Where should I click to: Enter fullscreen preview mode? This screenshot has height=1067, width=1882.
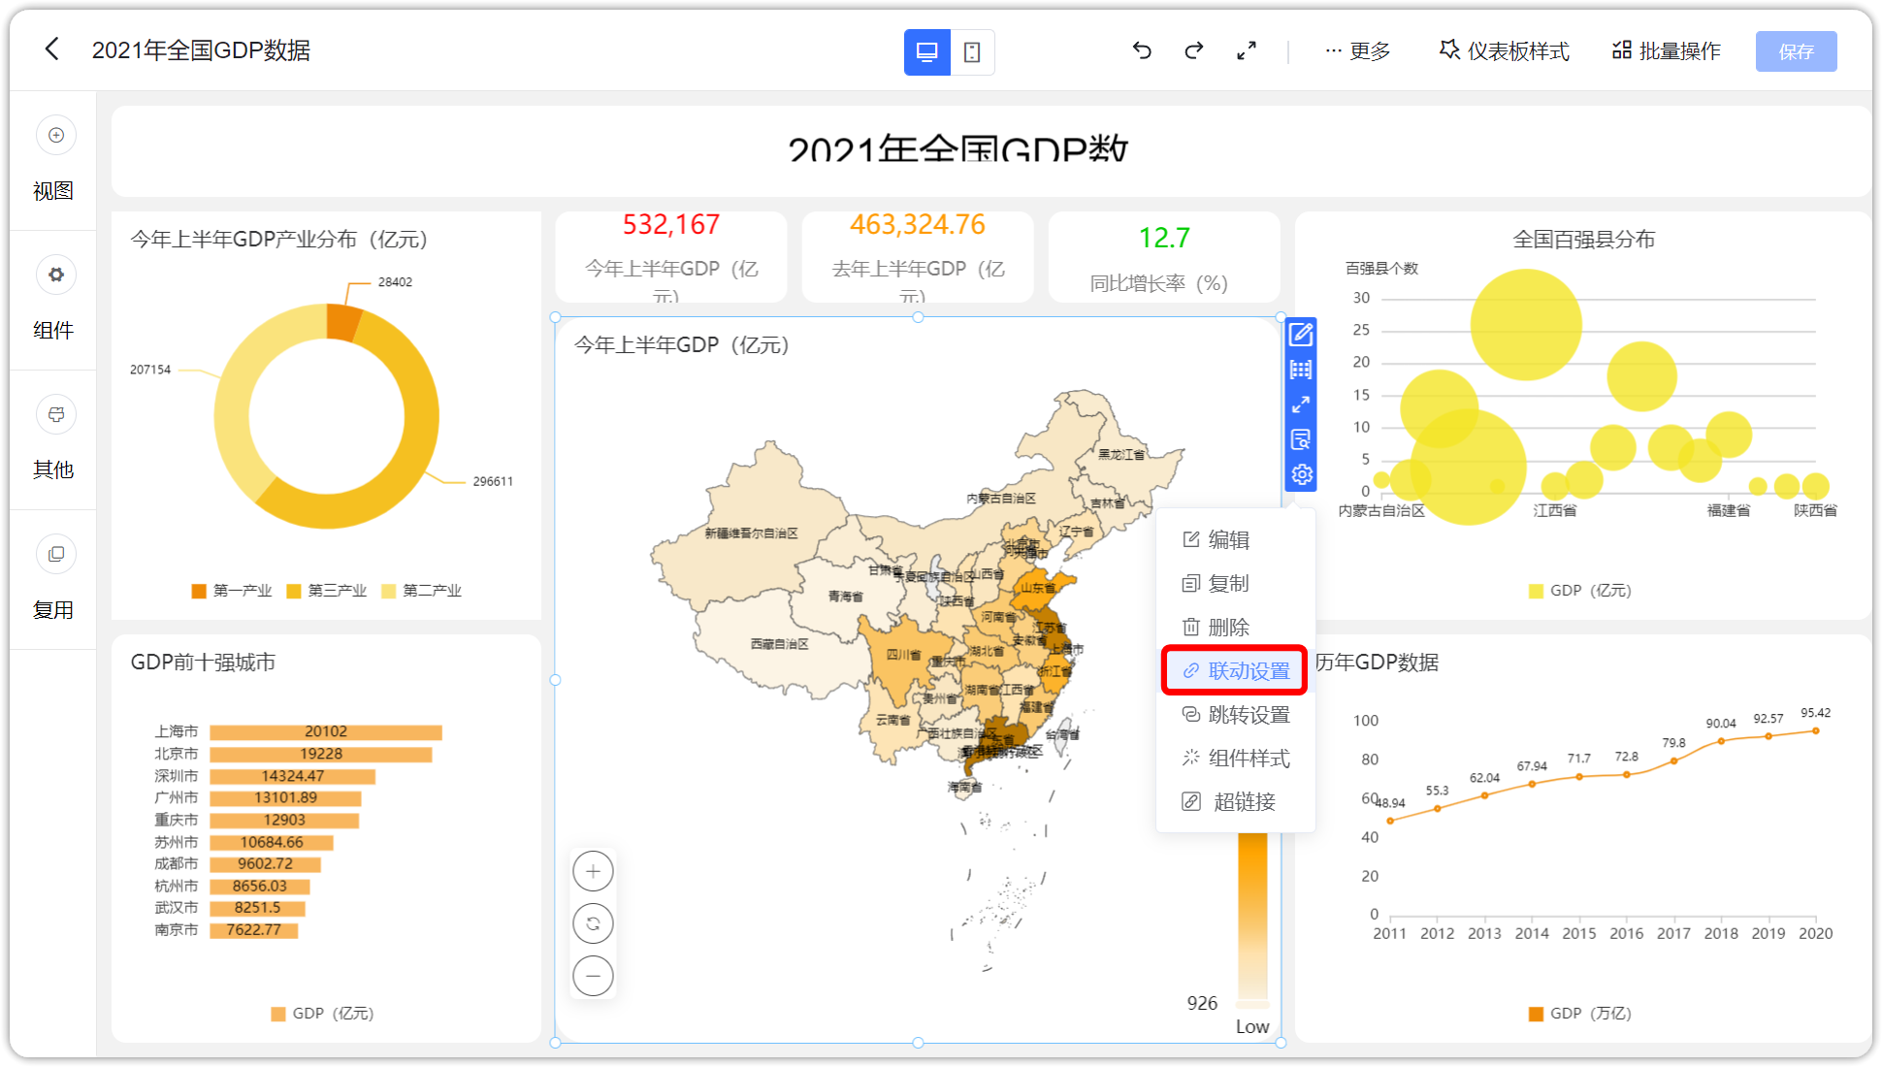(1247, 50)
